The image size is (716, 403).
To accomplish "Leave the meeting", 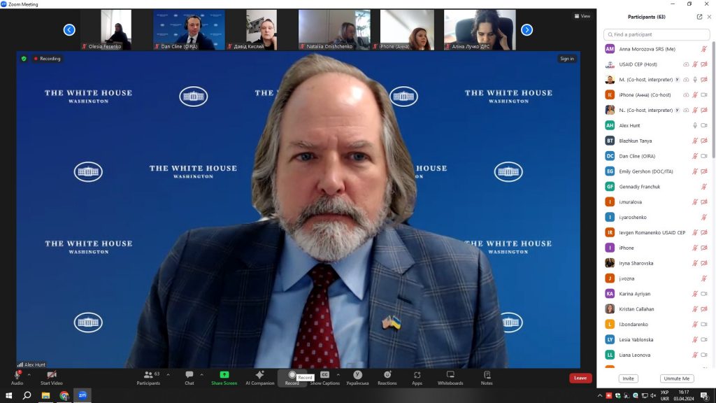I will tap(580, 378).
